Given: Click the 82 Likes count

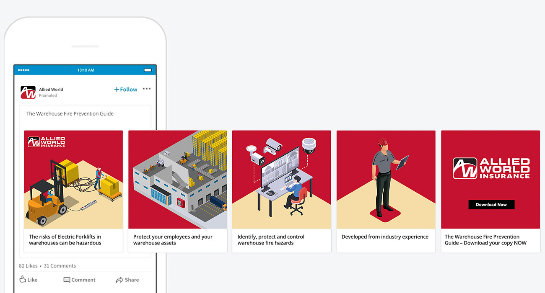Looking at the screenshot, I should coord(28,266).
